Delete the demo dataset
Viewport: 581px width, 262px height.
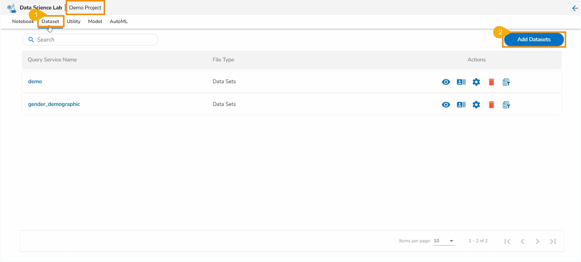pos(491,82)
